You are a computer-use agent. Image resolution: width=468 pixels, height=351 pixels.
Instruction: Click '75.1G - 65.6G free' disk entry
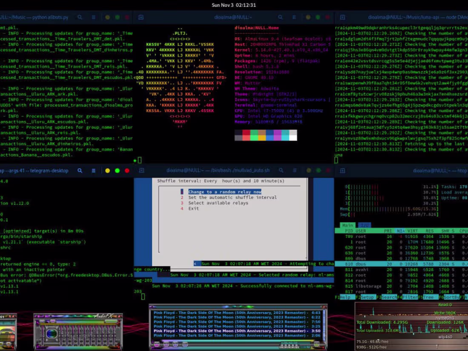373,342
